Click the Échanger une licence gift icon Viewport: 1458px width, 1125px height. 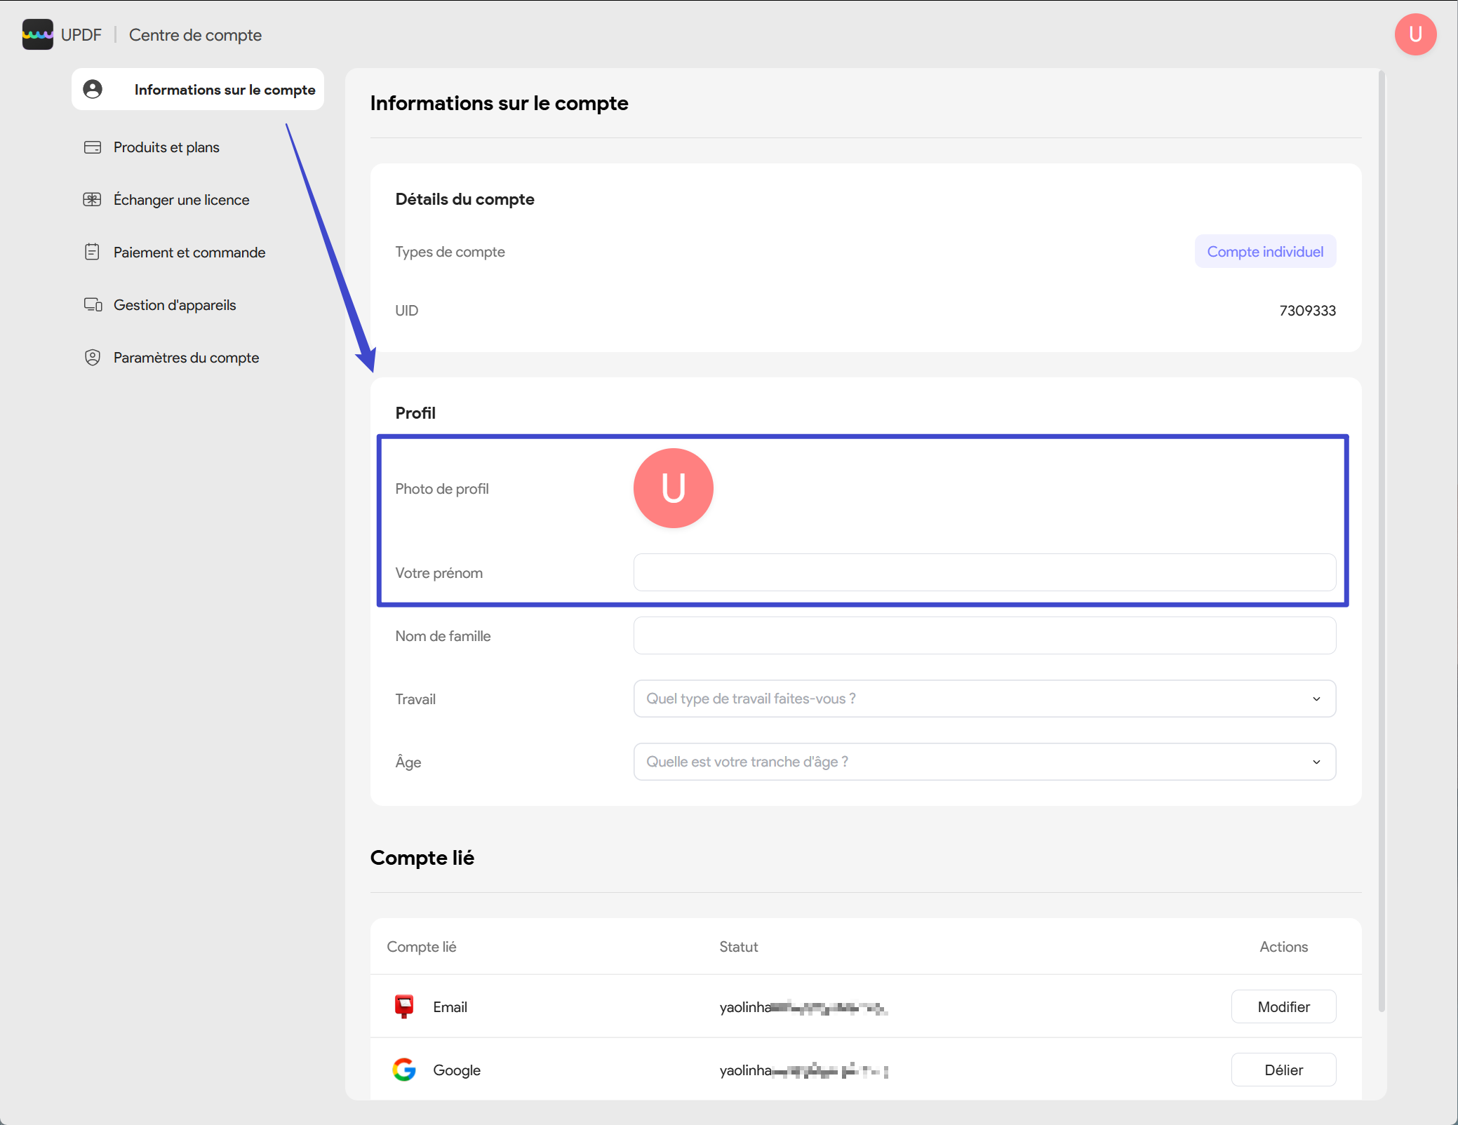93,200
